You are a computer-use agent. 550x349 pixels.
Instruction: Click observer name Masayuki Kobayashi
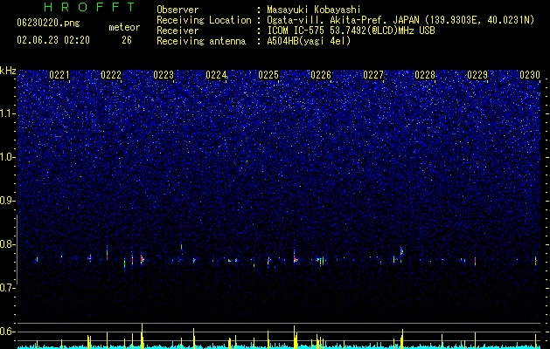[314, 10]
